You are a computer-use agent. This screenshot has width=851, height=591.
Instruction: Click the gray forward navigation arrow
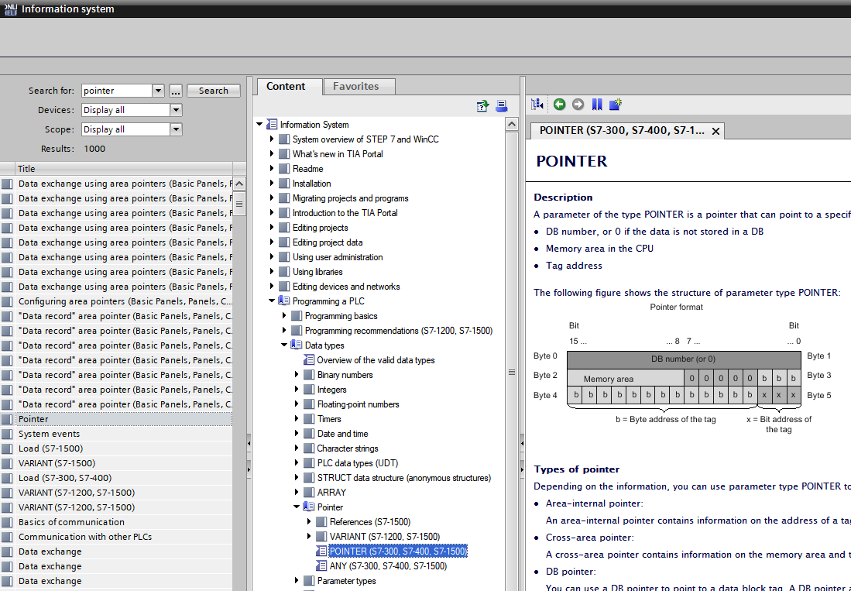(x=578, y=105)
